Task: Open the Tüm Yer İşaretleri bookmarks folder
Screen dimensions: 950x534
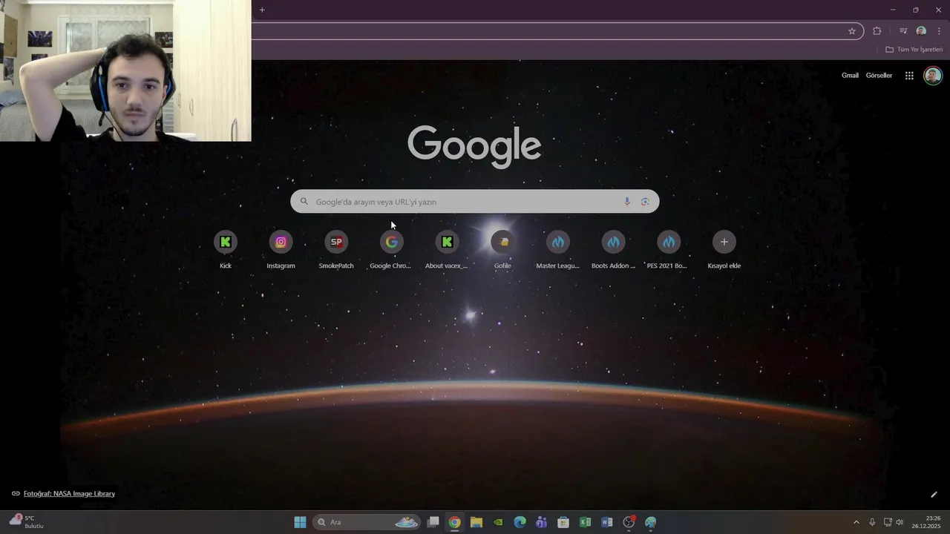Action: 914,50
